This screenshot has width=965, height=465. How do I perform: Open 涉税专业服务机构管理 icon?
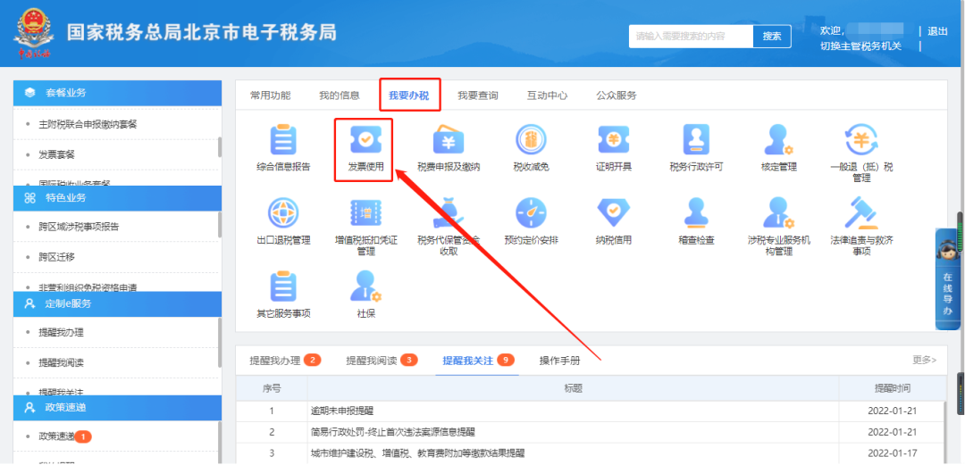(x=778, y=212)
